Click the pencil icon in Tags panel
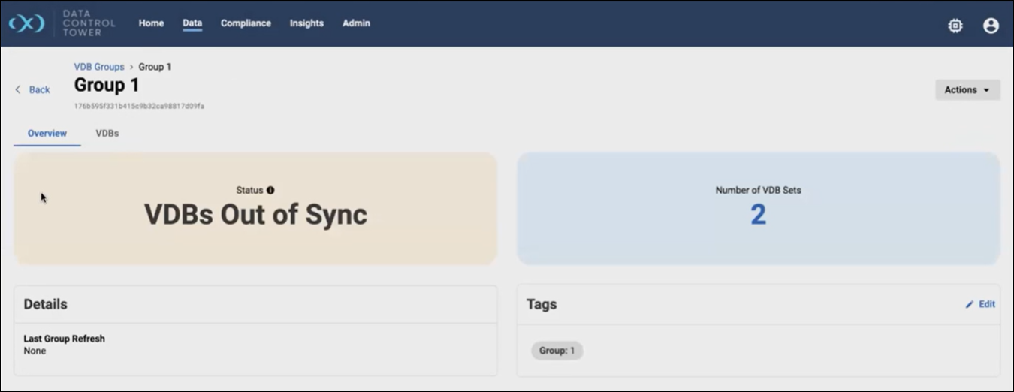The height and width of the screenshot is (392, 1014). [x=969, y=305]
